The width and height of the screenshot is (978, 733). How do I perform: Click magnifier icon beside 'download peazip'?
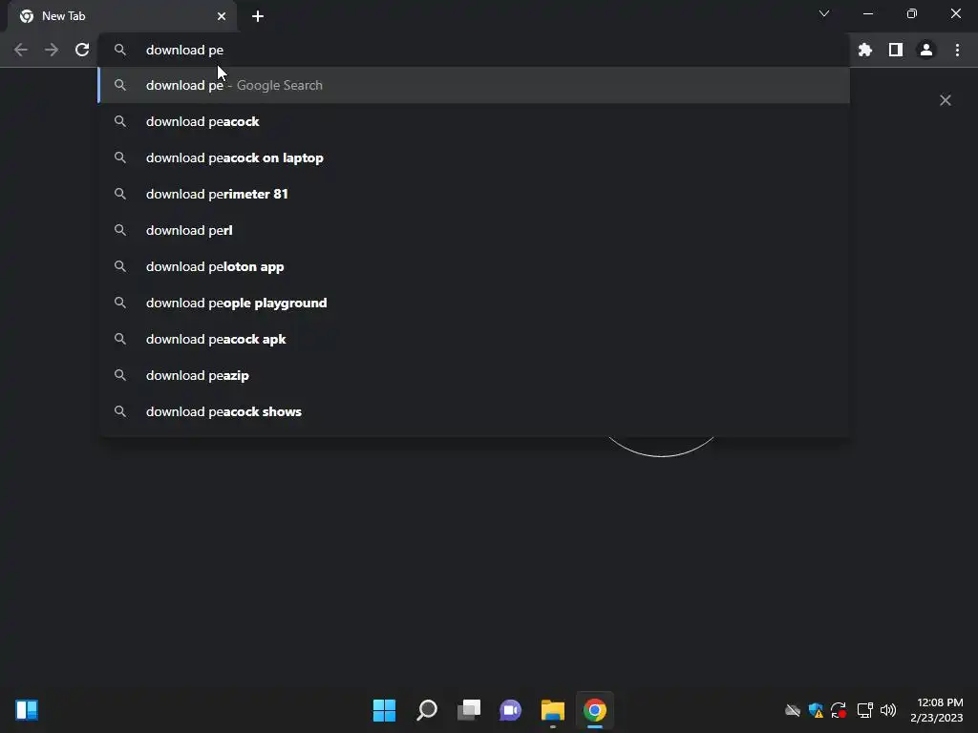click(120, 375)
